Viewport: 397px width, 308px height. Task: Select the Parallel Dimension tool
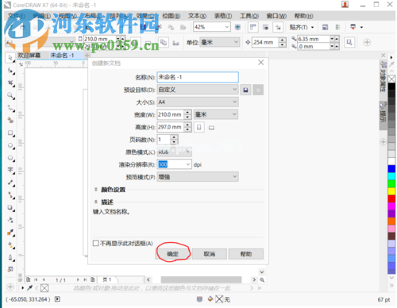coord(11,183)
